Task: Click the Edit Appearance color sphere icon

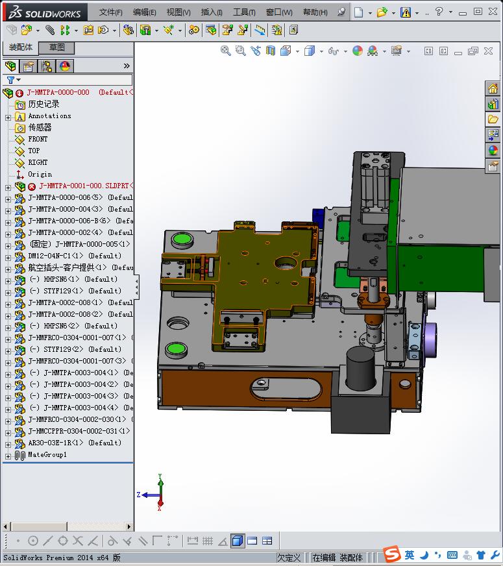Action: 358,51
